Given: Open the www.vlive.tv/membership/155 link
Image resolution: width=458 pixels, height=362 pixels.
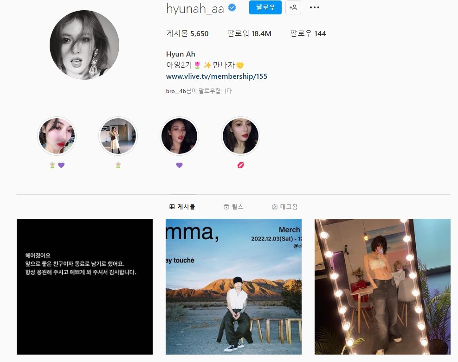Looking at the screenshot, I should [216, 76].
